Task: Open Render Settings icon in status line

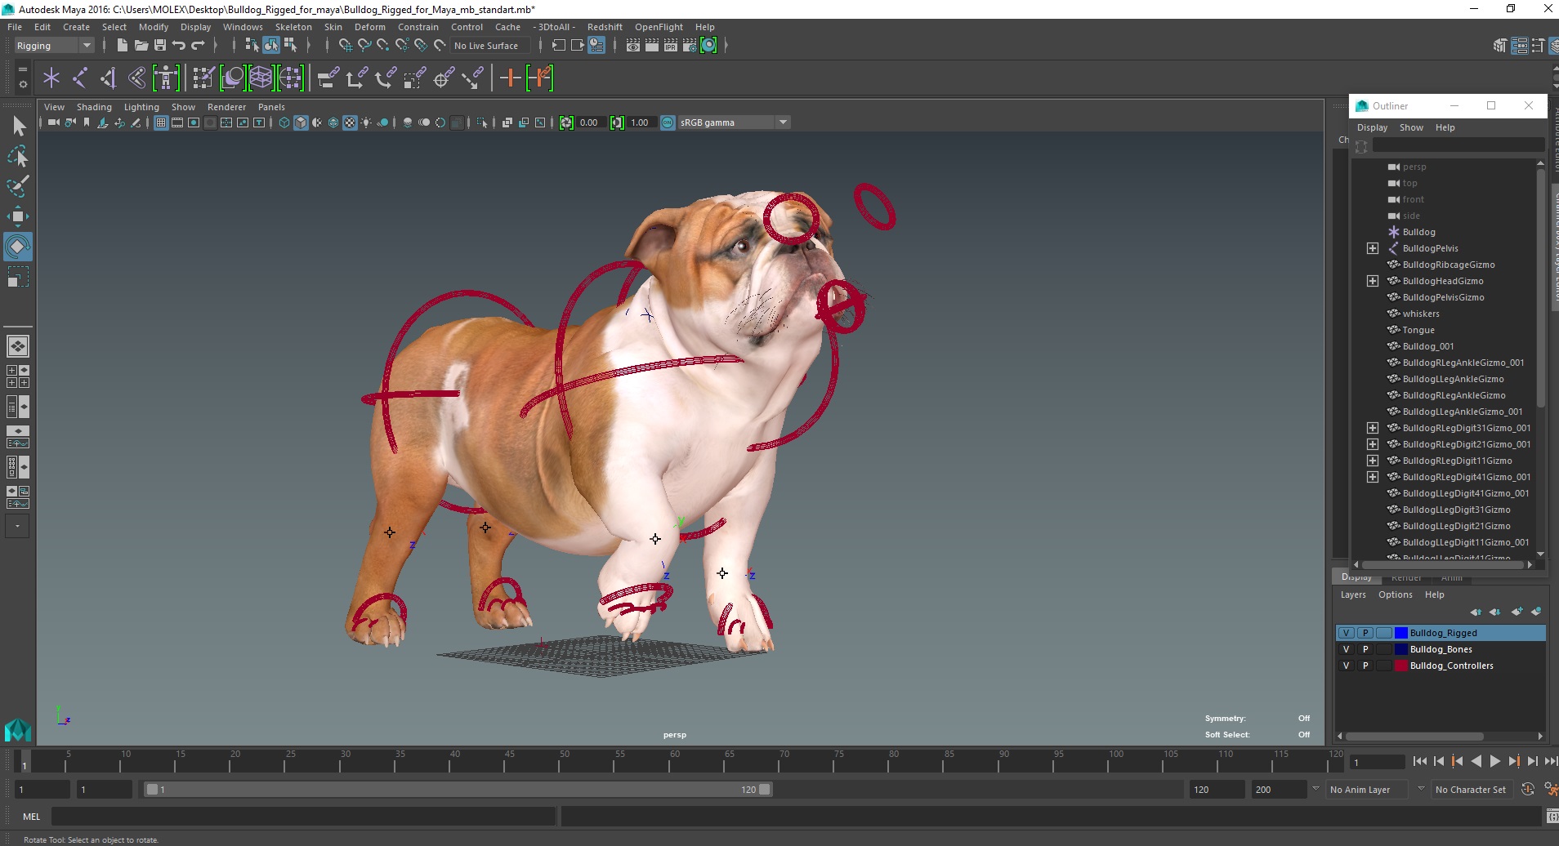Action: pyautogui.click(x=690, y=46)
